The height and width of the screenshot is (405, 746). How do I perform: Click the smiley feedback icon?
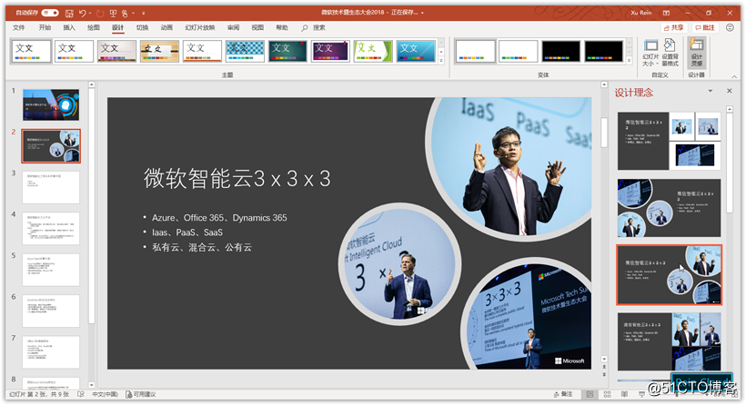730,27
